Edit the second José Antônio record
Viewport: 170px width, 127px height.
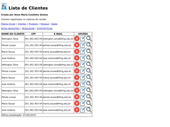pyautogui.click(x=83, y=84)
